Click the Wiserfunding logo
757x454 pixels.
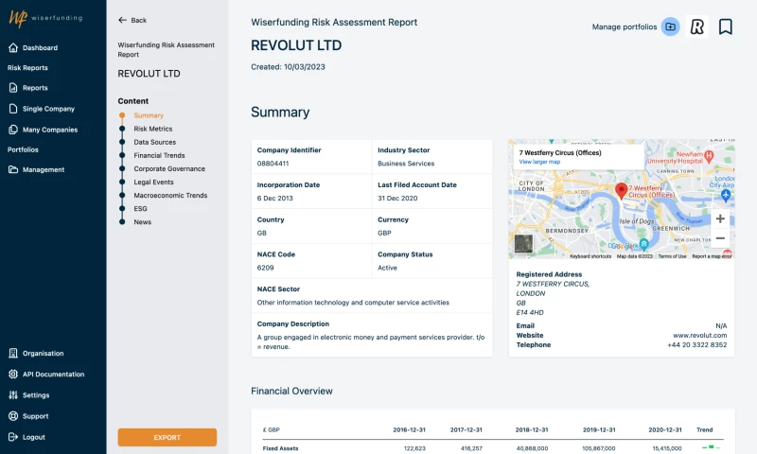[x=45, y=18]
